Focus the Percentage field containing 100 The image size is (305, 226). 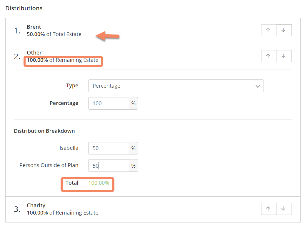pos(109,103)
